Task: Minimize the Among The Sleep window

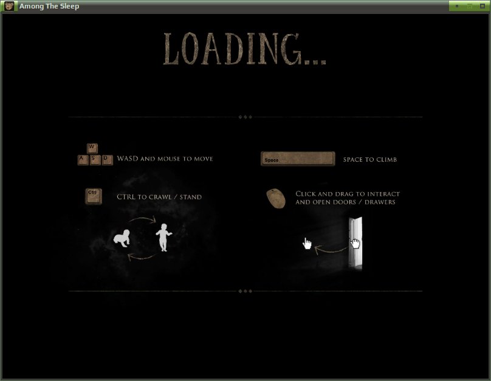Action: point(457,6)
